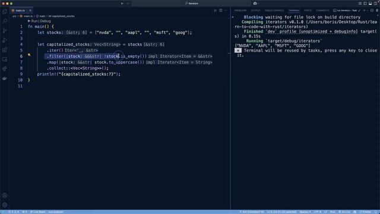Open the Accounts menu icon
The image size is (380, 214).
[5, 196]
